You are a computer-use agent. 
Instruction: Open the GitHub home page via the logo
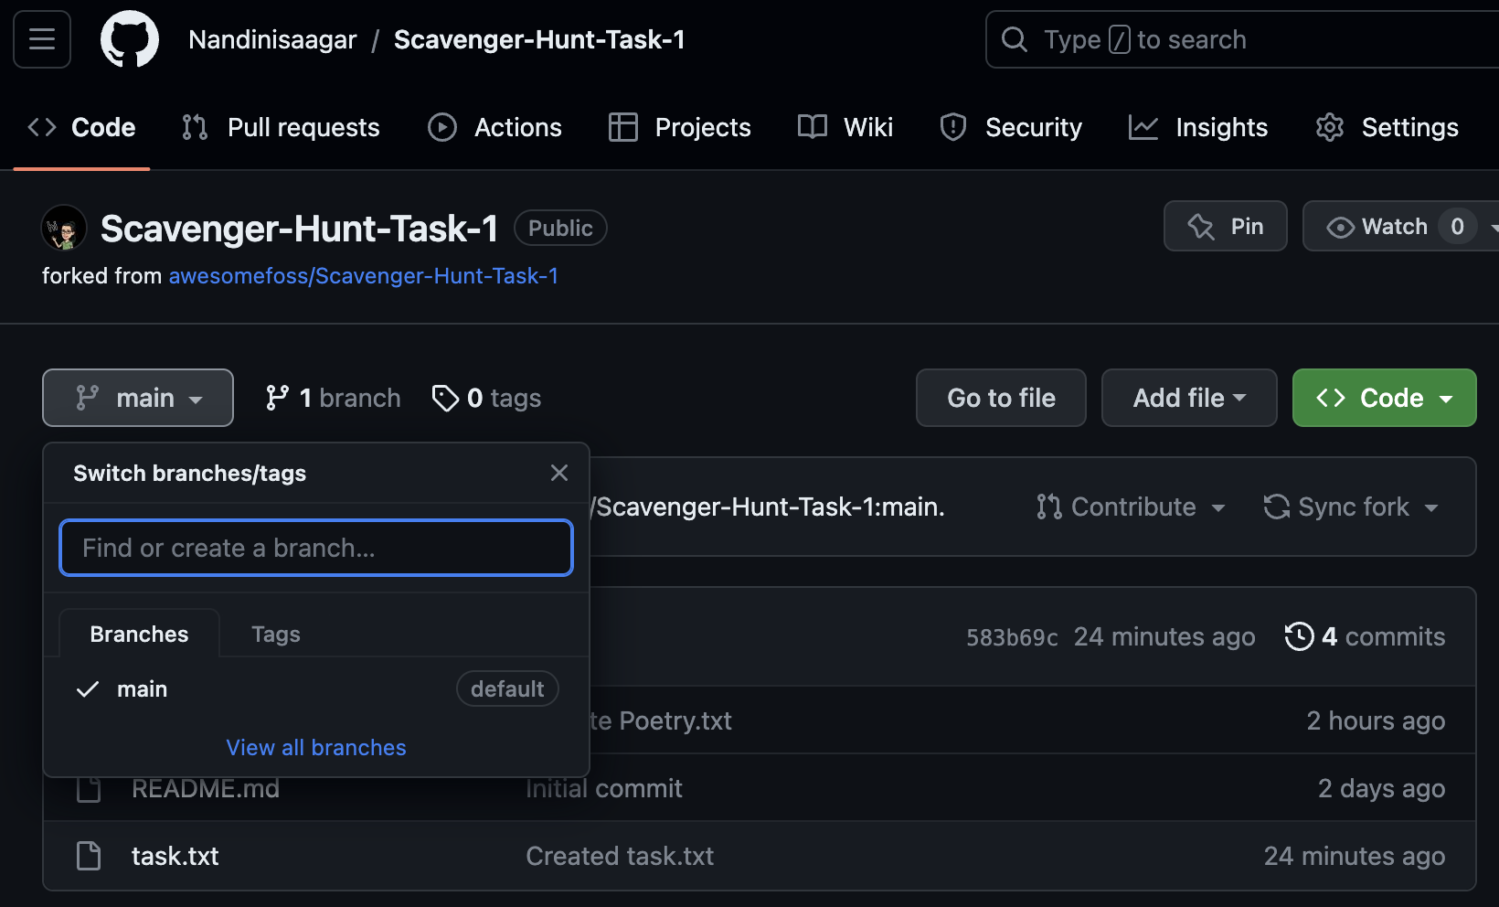coord(129,38)
